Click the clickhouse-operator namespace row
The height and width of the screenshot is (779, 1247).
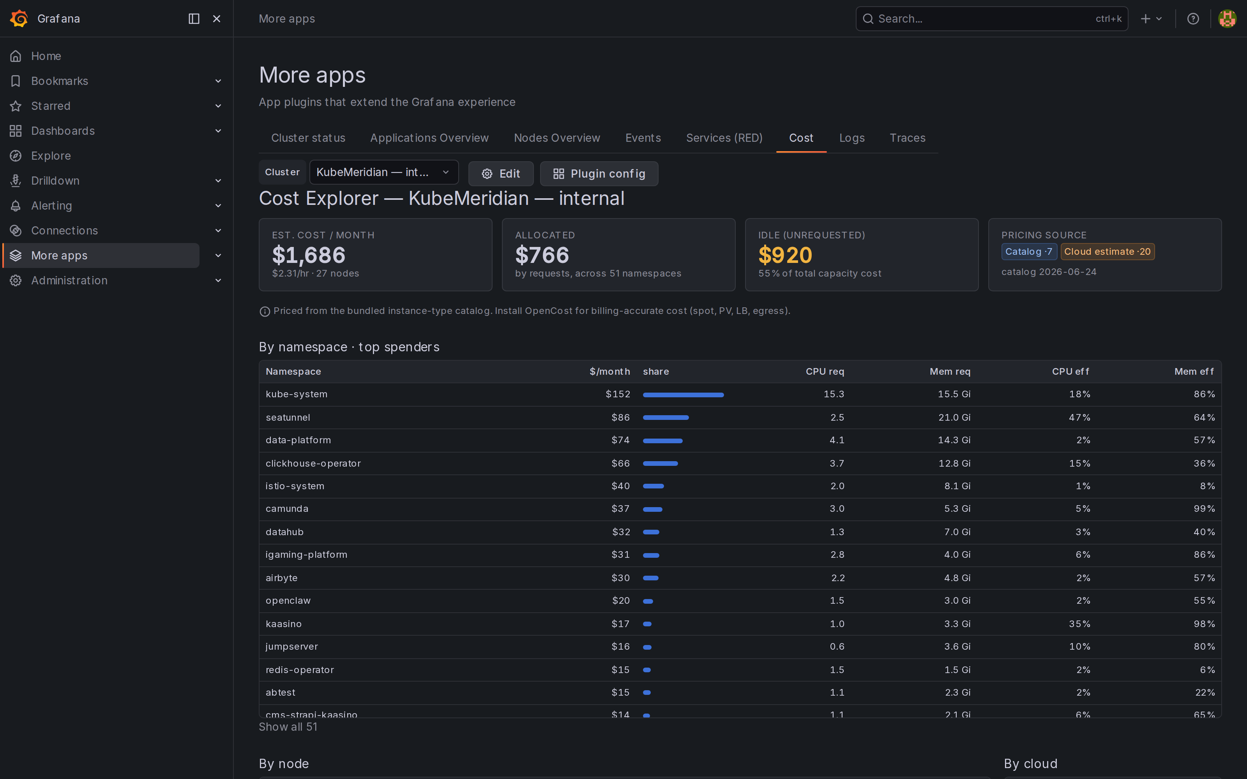(x=740, y=463)
